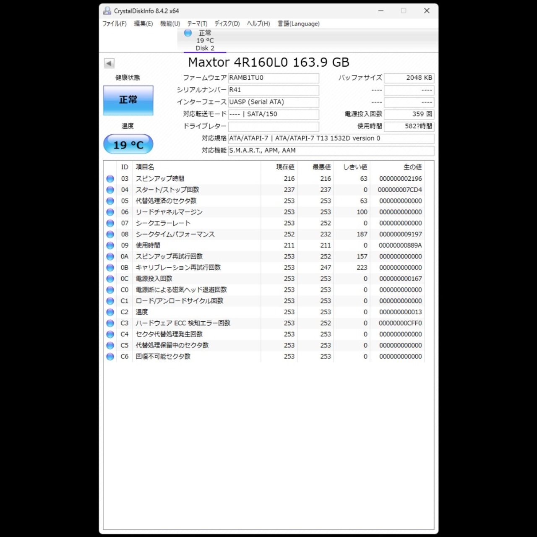This screenshot has height=537, width=537.
Task: Open the テーマ(T) menu
Action: (197, 23)
